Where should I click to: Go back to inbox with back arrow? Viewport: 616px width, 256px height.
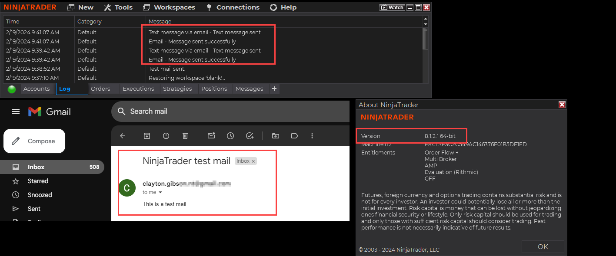(x=123, y=136)
